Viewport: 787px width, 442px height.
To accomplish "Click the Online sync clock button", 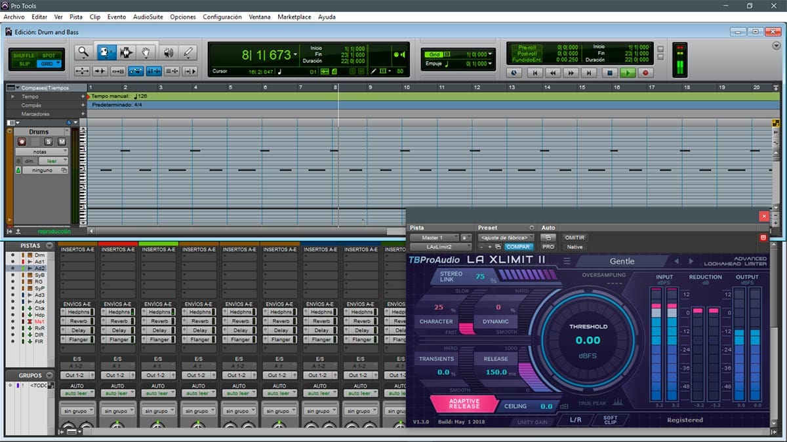I will point(514,73).
